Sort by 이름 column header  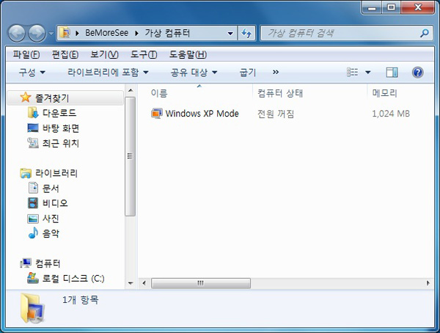click(x=159, y=93)
